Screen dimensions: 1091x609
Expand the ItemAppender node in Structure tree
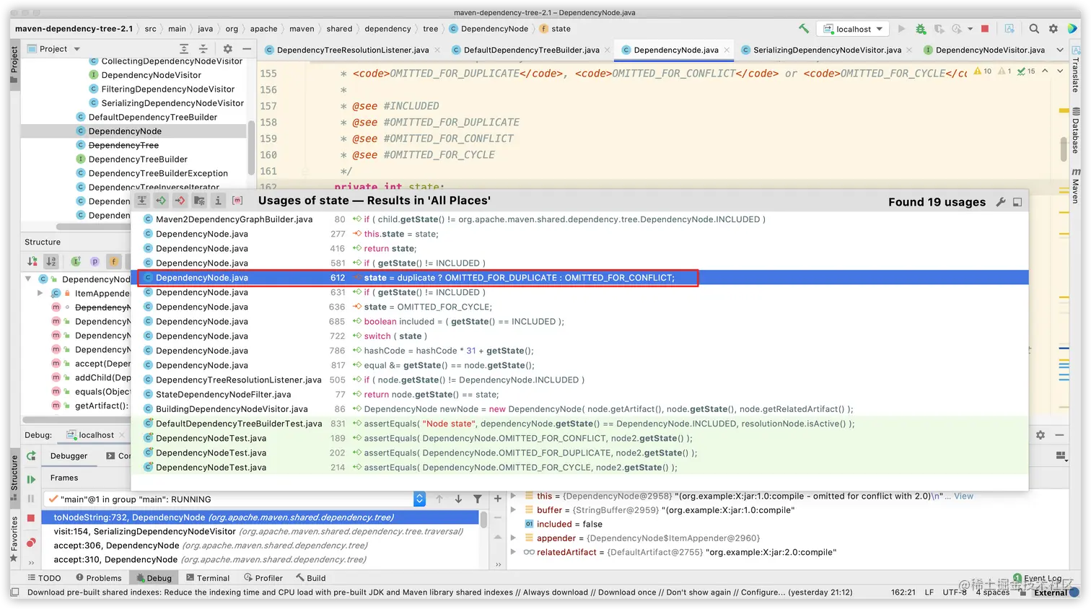tap(40, 293)
